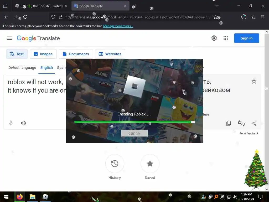Open the list all tabs dropdown arrow
This screenshot has width=269, height=202.
217,6
